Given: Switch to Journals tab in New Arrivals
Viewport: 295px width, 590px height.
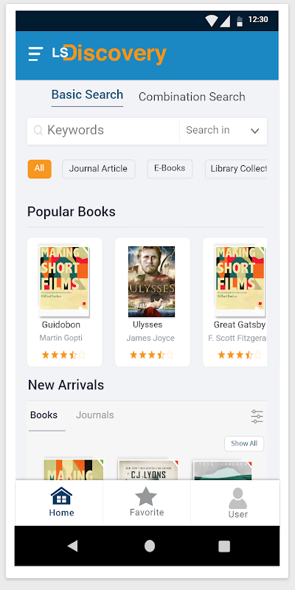Looking at the screenshot, I should click(x=95, y=415).
